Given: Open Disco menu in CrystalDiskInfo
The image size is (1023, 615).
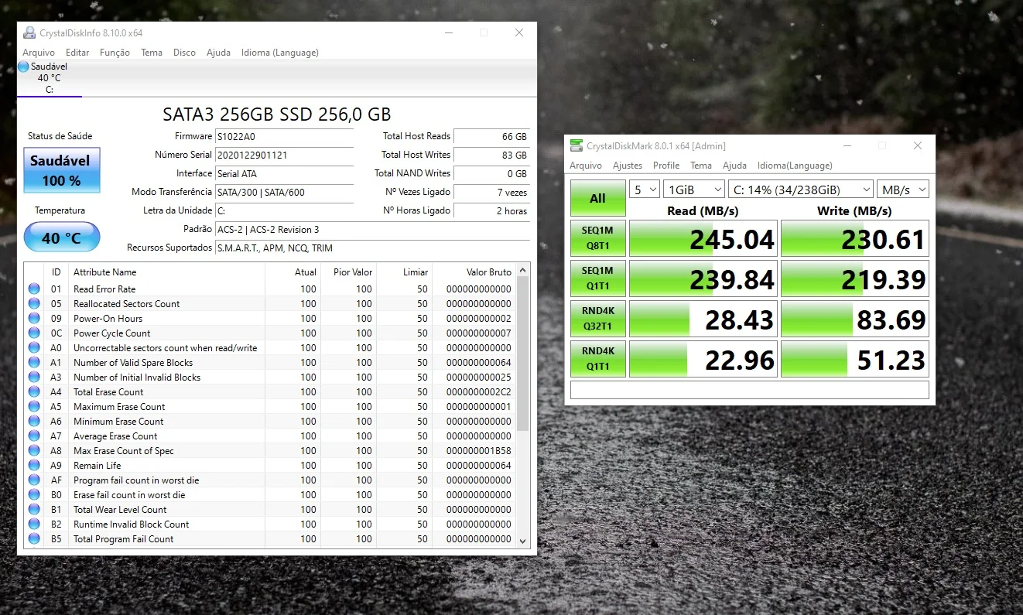Looking at the screenshot, I should point(184,53).
